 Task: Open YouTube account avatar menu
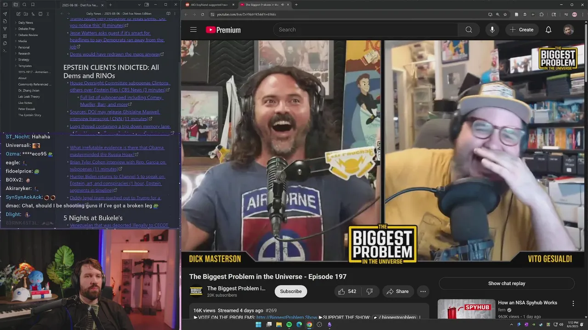(569, 30)
